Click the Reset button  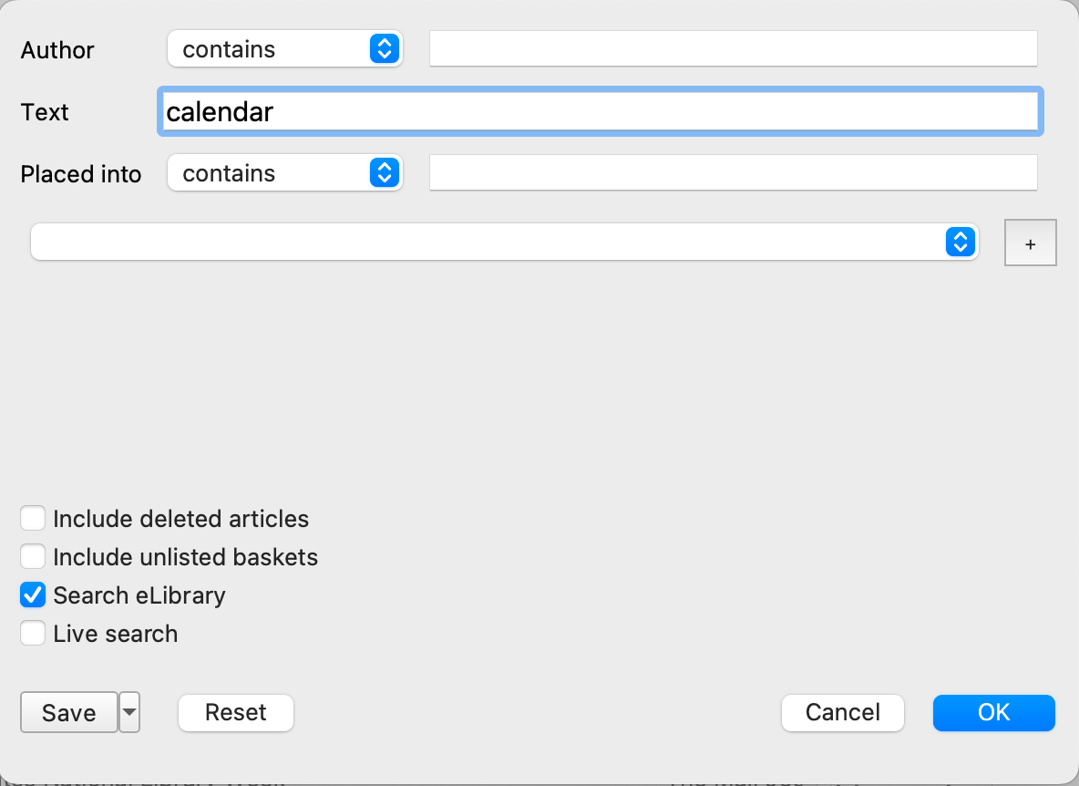tap(235, 712)
